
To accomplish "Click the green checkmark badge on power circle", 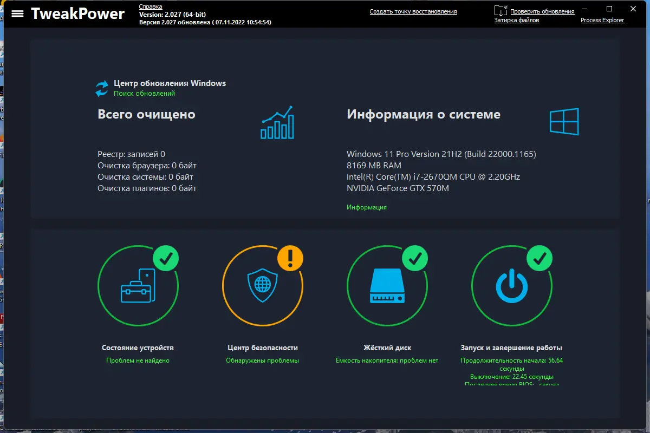I will [539, 258].
